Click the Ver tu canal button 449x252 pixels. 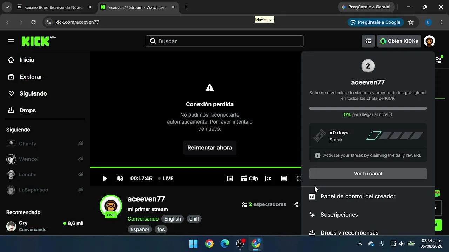[368, 174]
